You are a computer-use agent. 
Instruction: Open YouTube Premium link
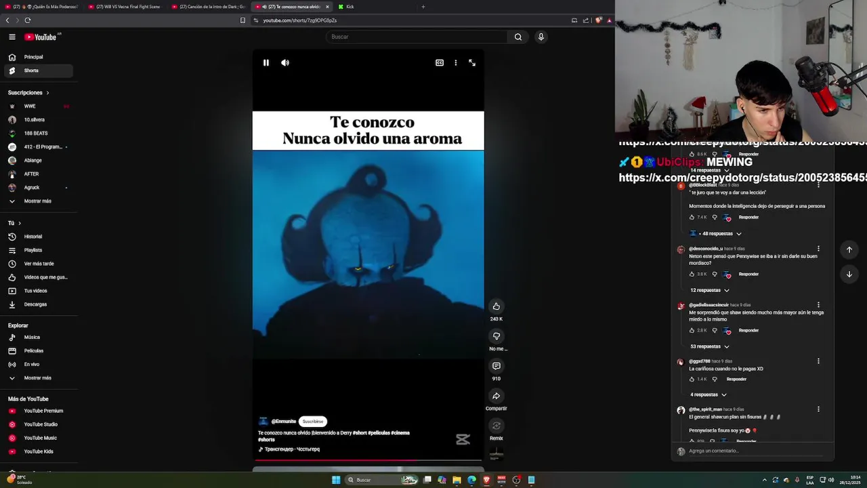[39, 411]
